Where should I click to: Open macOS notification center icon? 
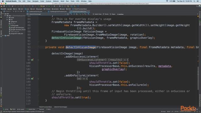click(x=198, y=1)
